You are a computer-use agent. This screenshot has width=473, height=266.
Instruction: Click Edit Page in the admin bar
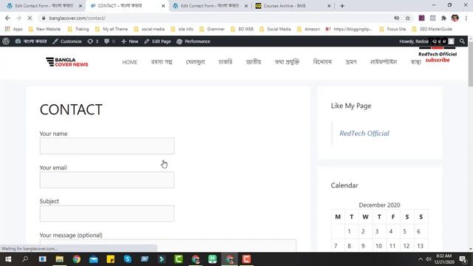157,41
